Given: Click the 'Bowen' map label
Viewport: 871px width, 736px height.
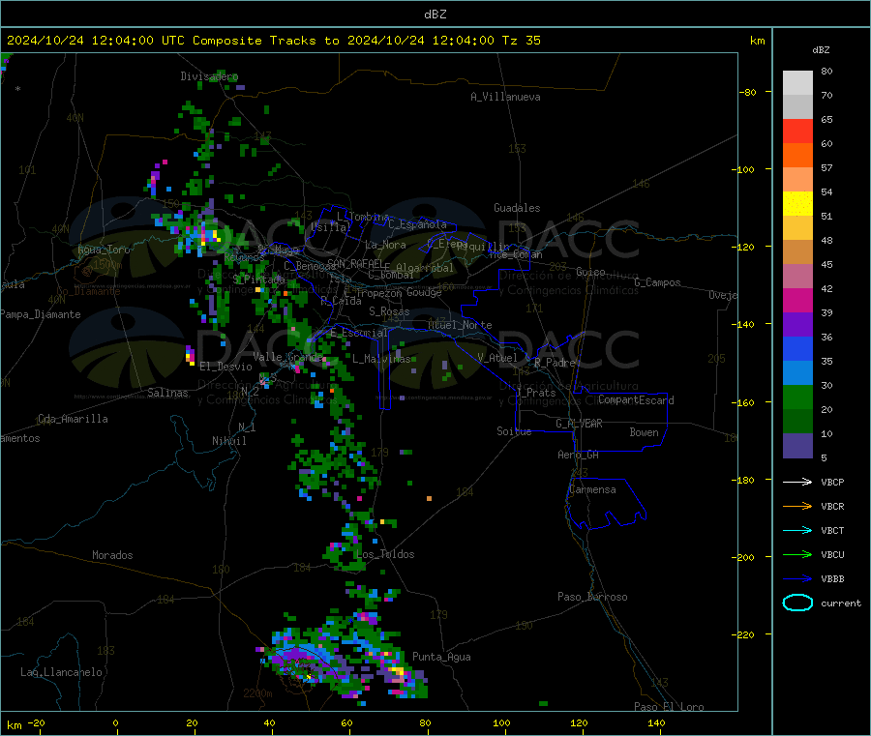Looking at the screenshot, I should click(645, 432).
